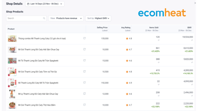The width and height of the screenshot is (198, 111).
Task: Click selling price 155,000
Action: point(105,39)
